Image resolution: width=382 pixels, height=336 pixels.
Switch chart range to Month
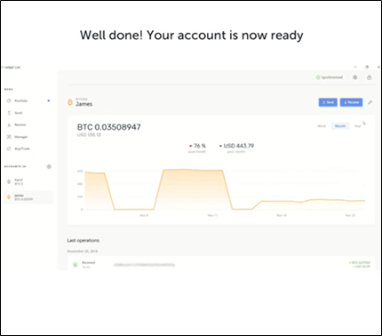pyautogui.click(x=340, y=126)
